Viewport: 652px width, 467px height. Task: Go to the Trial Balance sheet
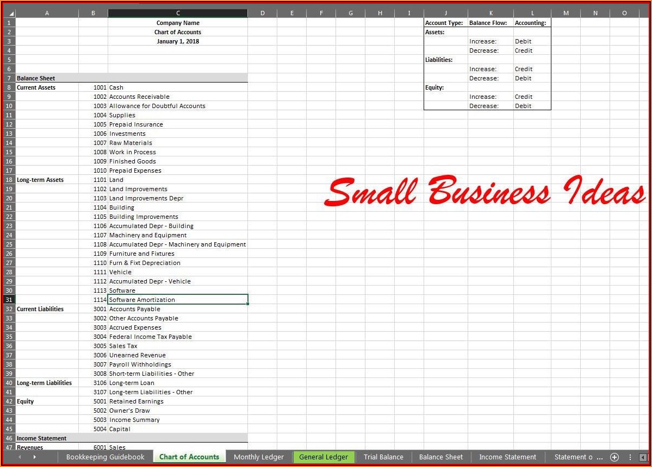click(383, 457)
